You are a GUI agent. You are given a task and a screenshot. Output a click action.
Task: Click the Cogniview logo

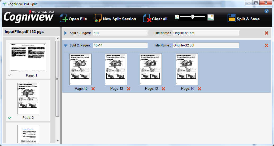click(x=29, y=17)
